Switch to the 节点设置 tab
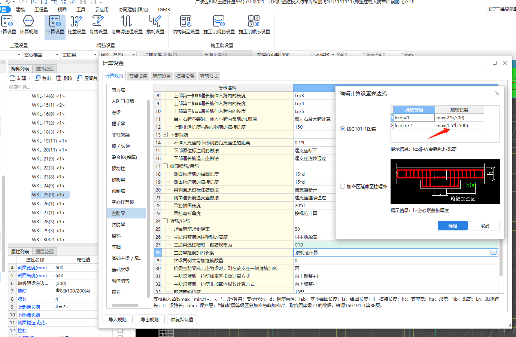 pos(138,76)
